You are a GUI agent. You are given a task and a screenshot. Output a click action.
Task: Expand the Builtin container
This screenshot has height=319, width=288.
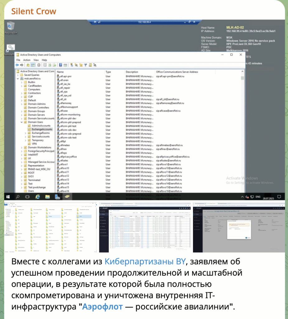coord(22,82)
